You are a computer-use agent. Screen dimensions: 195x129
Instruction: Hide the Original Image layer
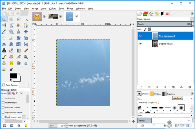(140, 44)
